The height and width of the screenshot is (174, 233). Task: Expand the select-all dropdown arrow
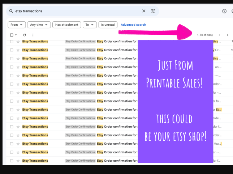16,35
